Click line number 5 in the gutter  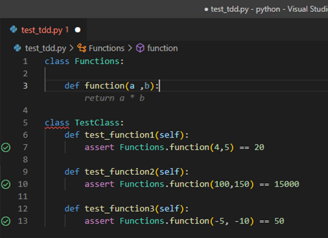tap(25, 123)
